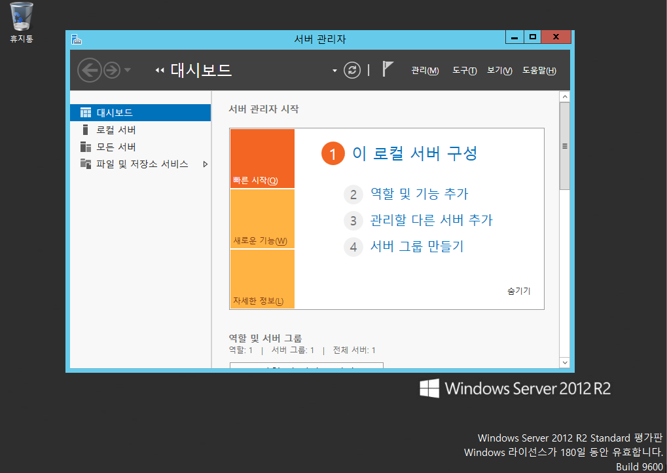Click the scrollbar up arrow
This screenshot has height=473, width=667.
(564, 97)
